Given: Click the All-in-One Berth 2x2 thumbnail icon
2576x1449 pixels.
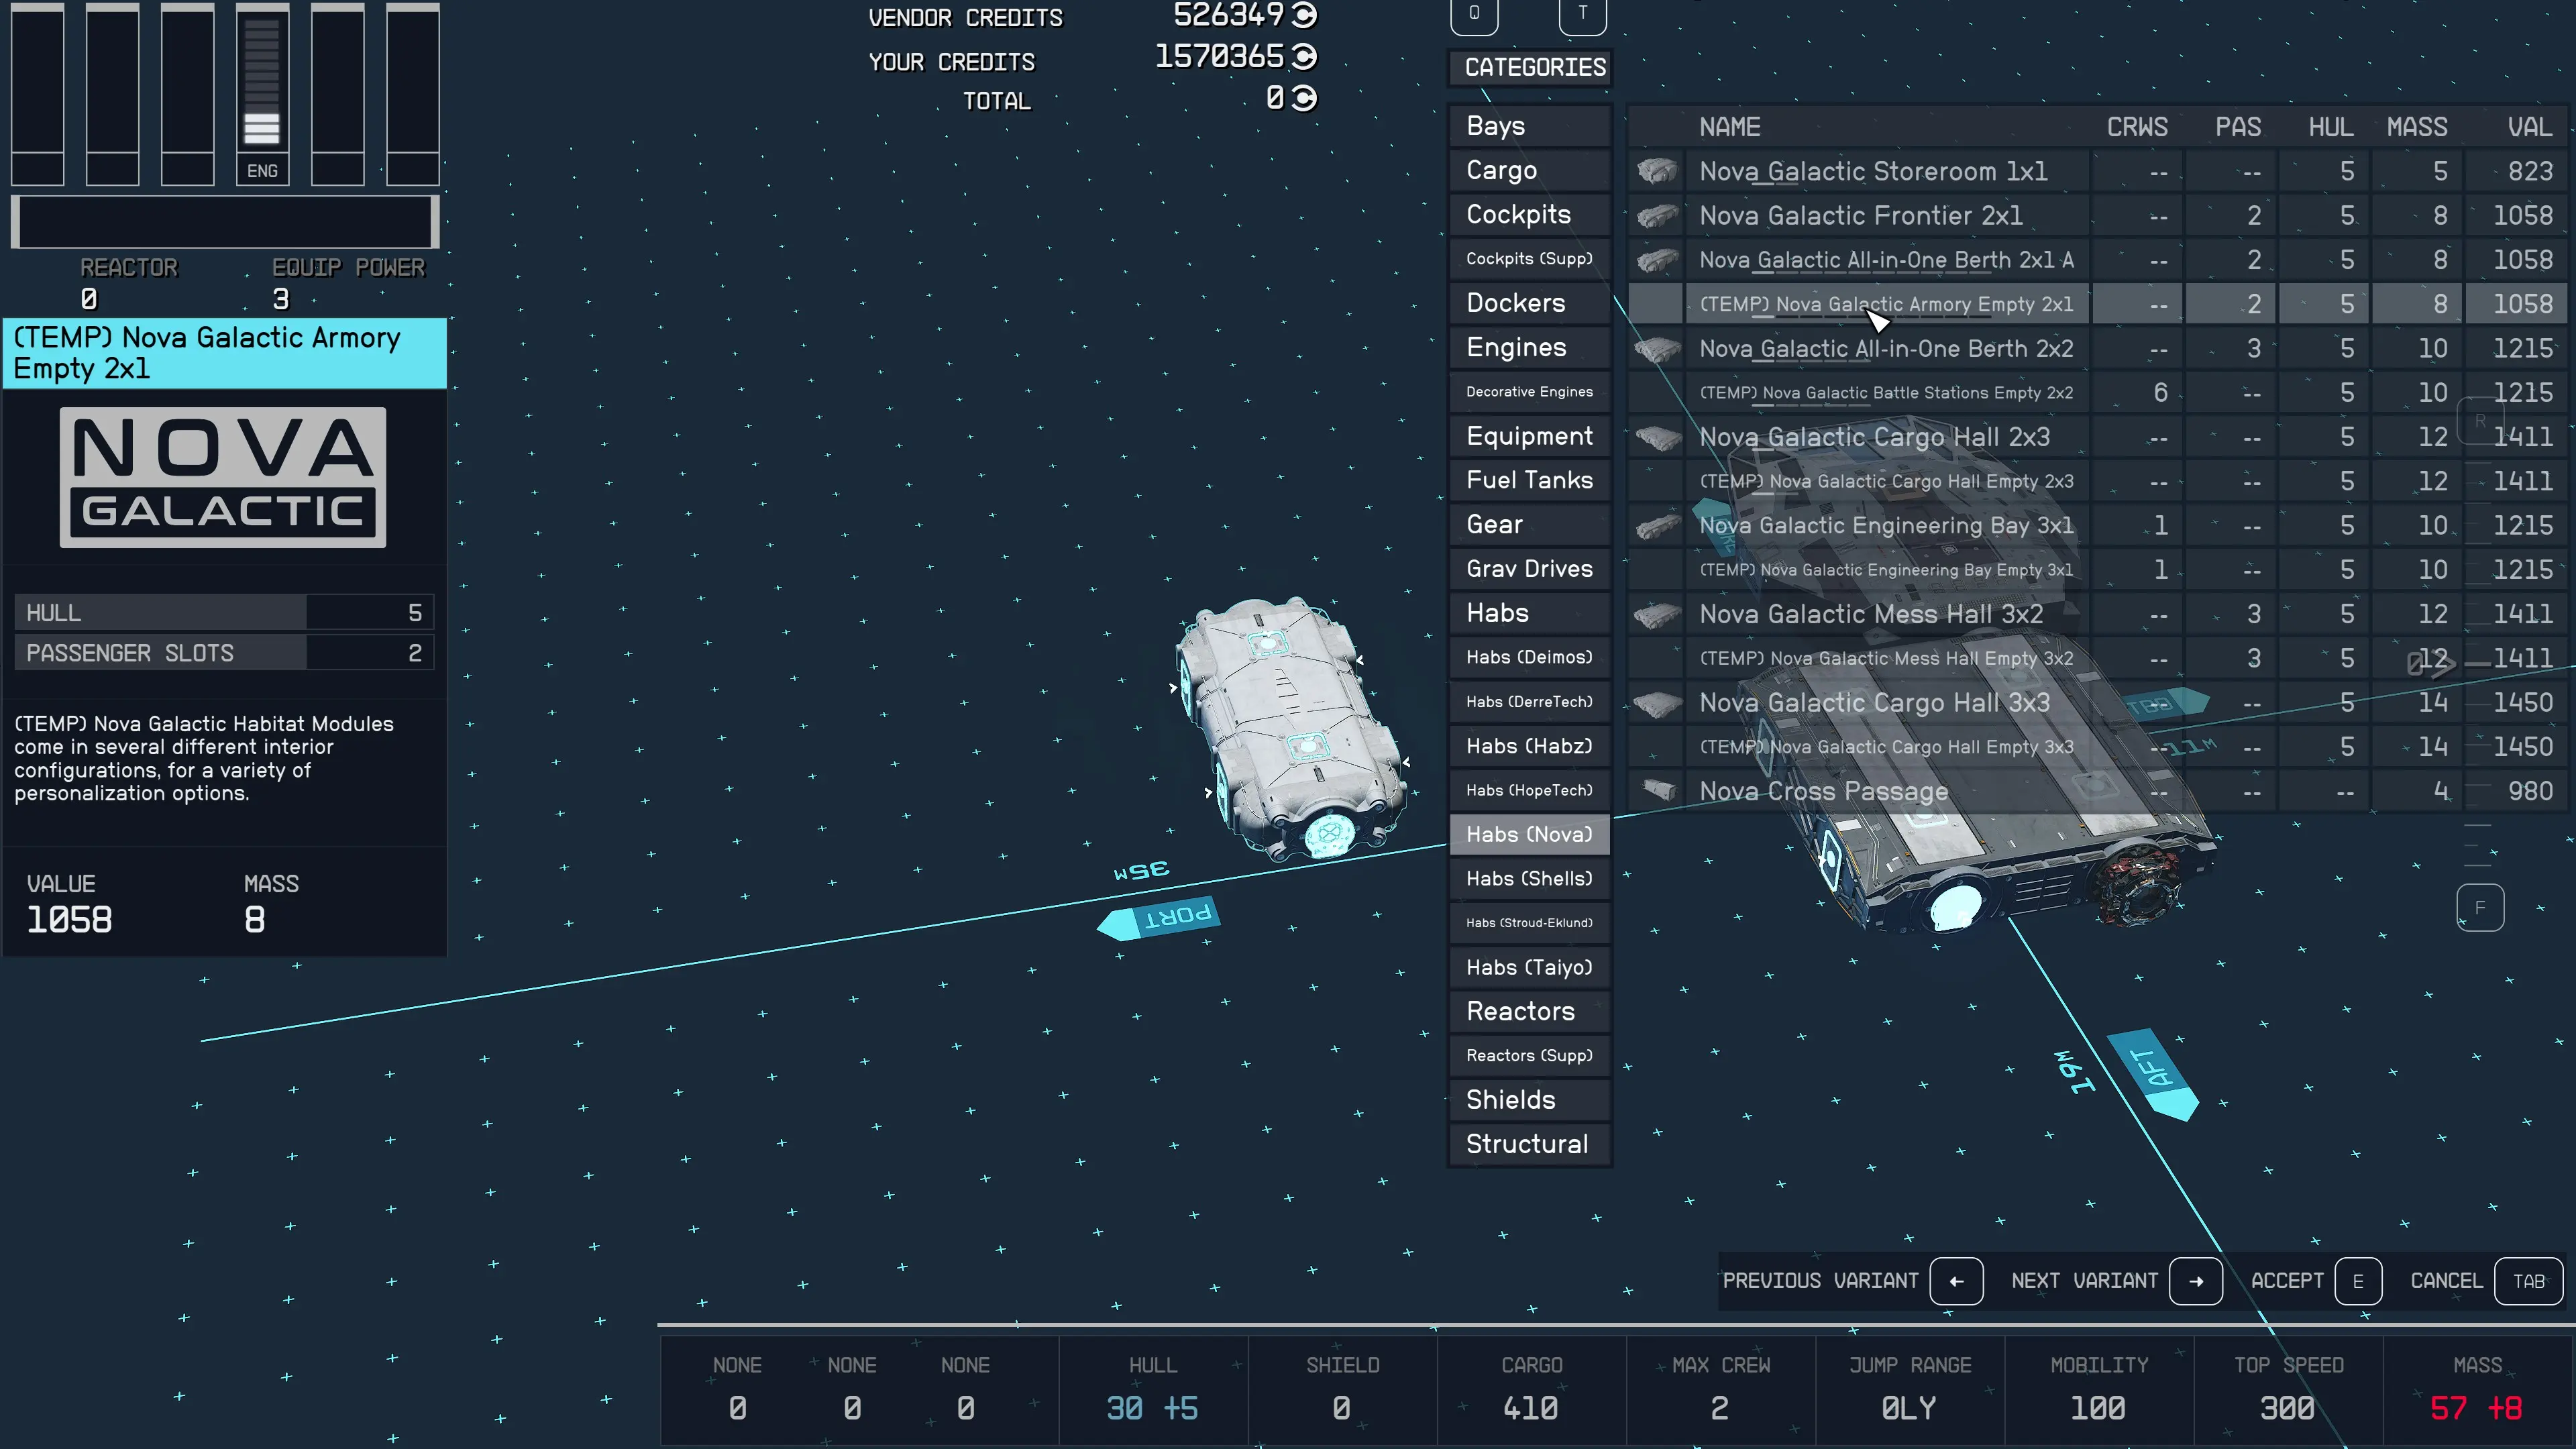Looking at the screenshot, I should point(1657,348).
